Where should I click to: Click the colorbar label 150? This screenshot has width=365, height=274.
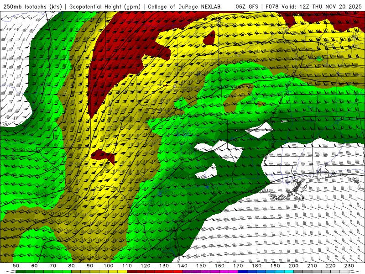(x=201, y=266)
